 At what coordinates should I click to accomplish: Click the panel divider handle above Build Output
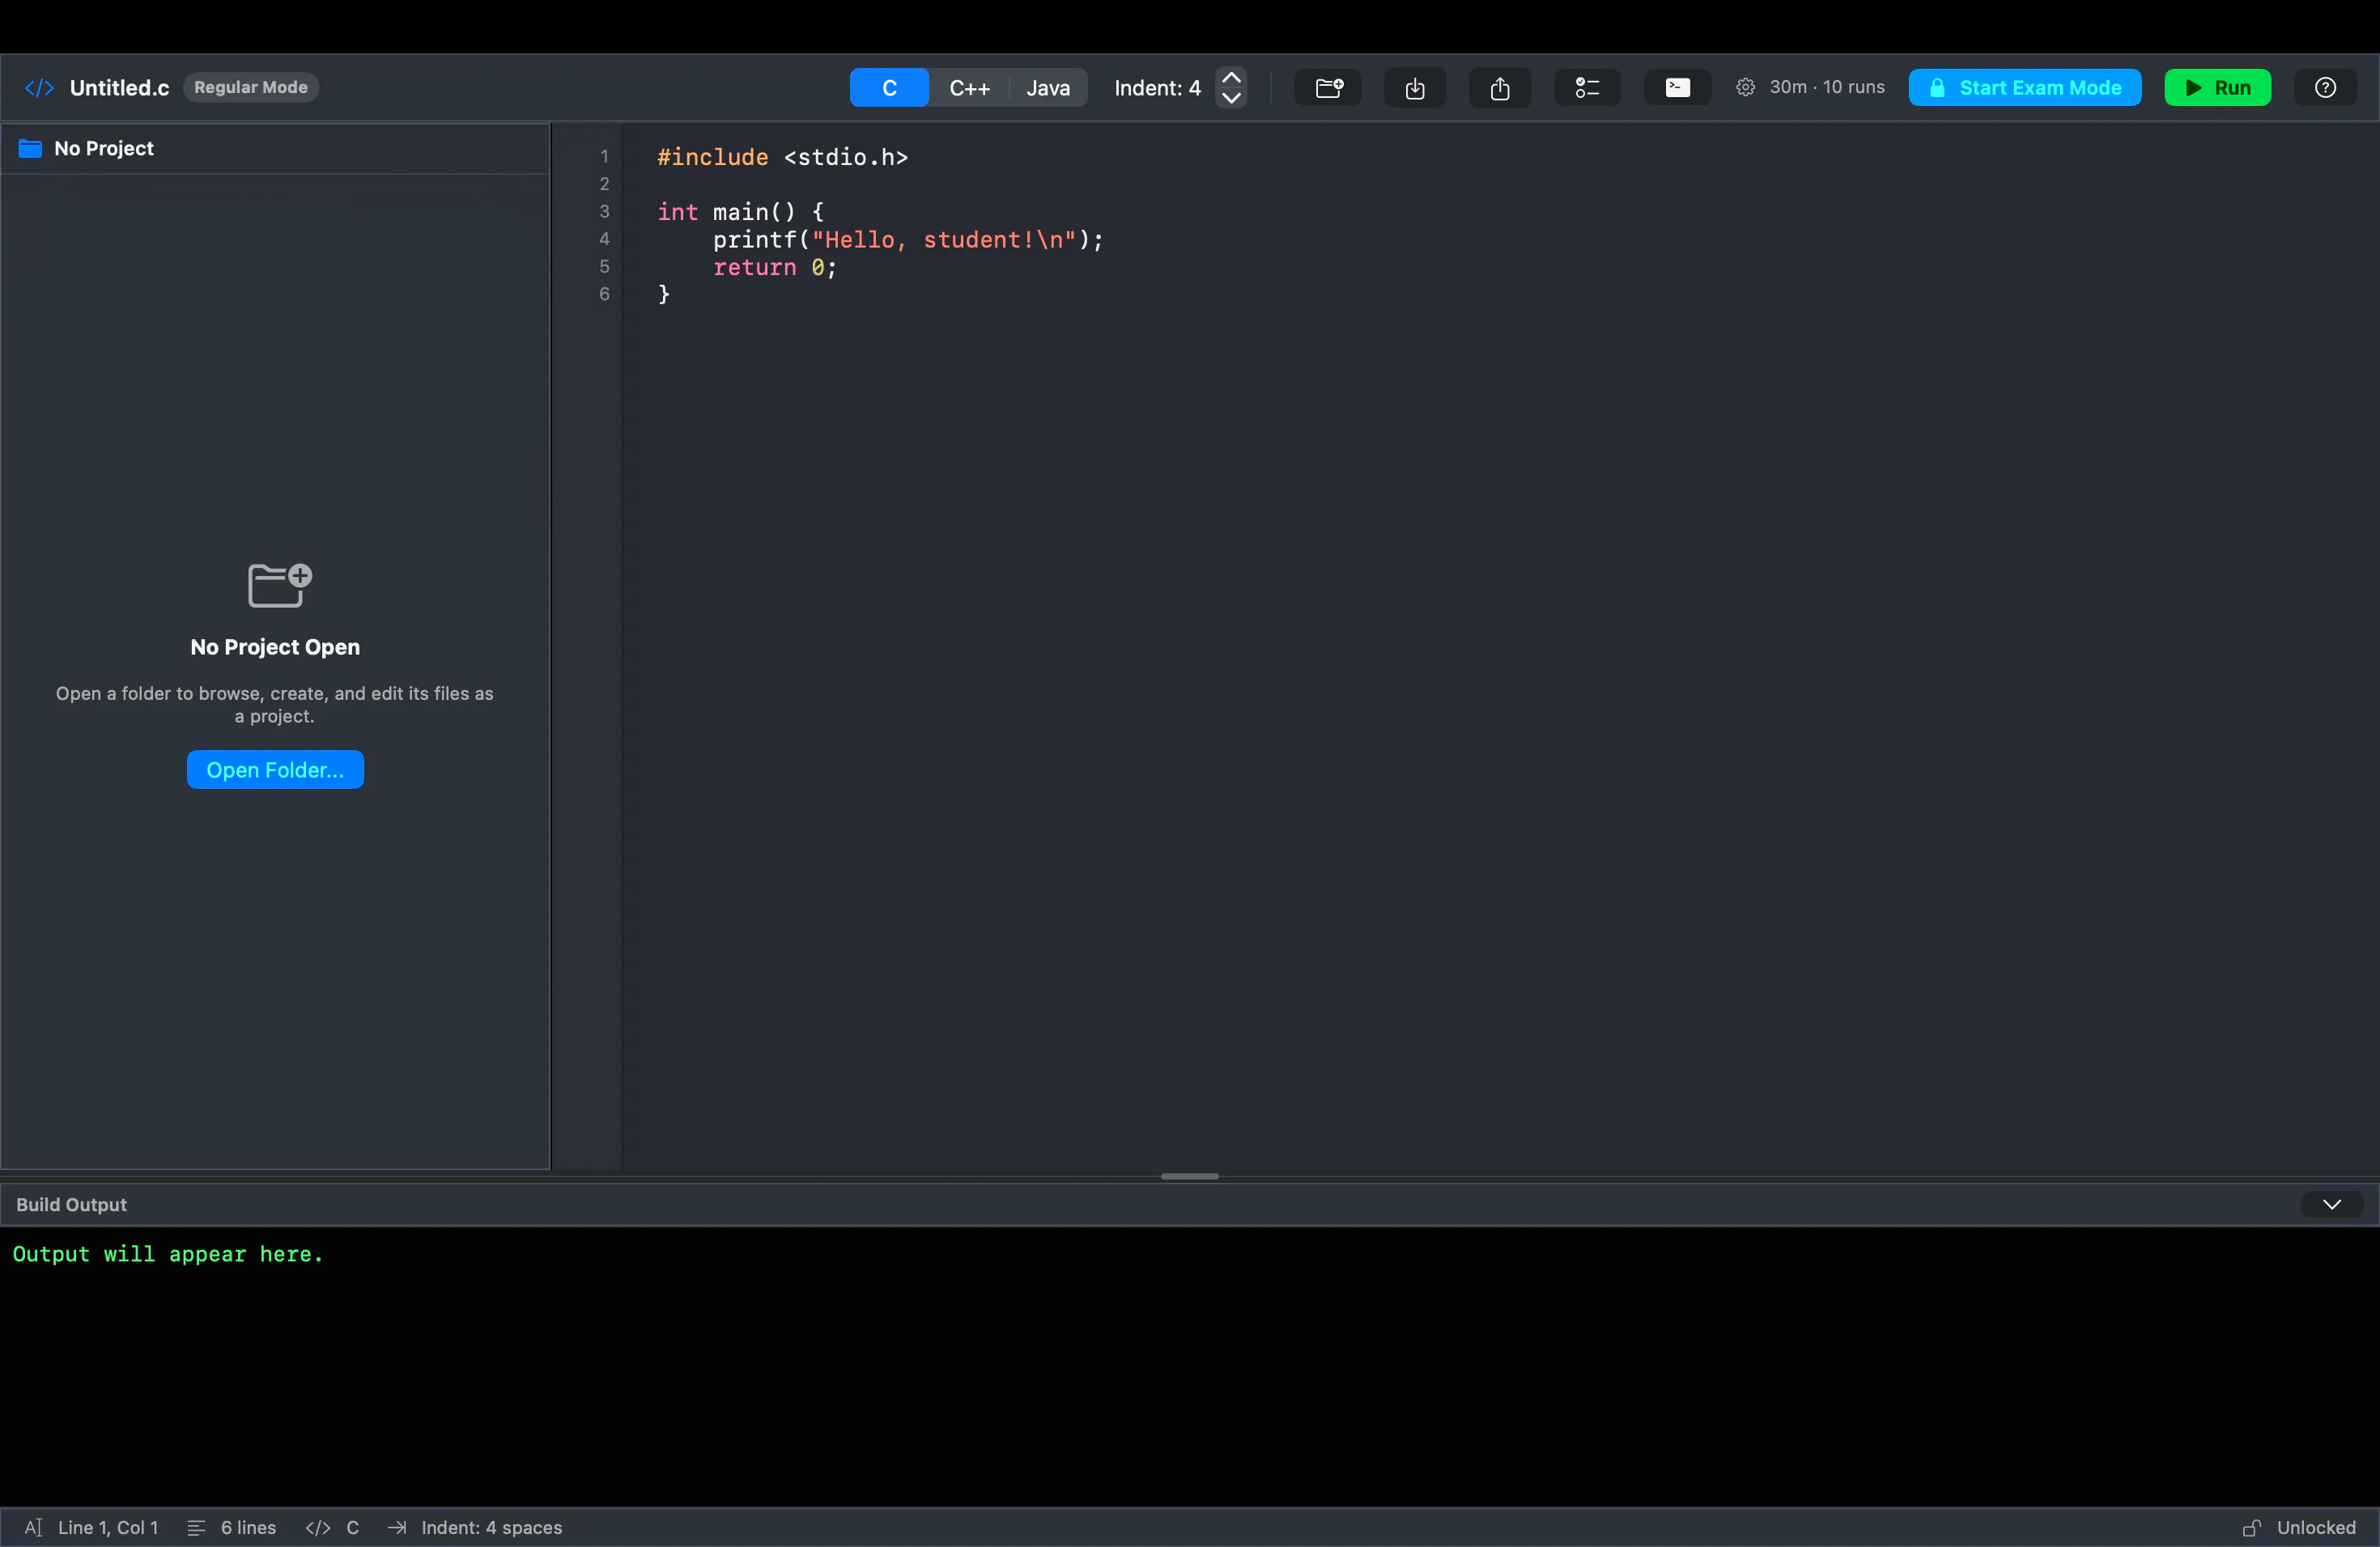coord(1190,1176)
